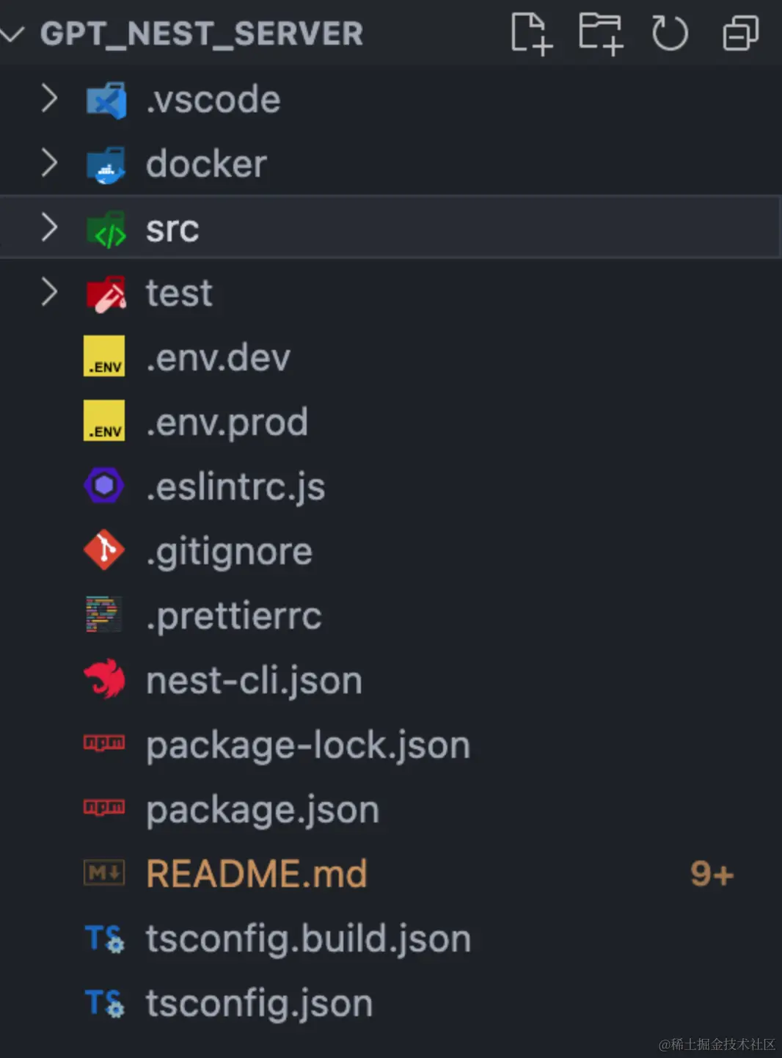The image size is (782, 1058).
Task: Collapse the GPT_NEST_SERVER root section
Action: pos(13,33)
